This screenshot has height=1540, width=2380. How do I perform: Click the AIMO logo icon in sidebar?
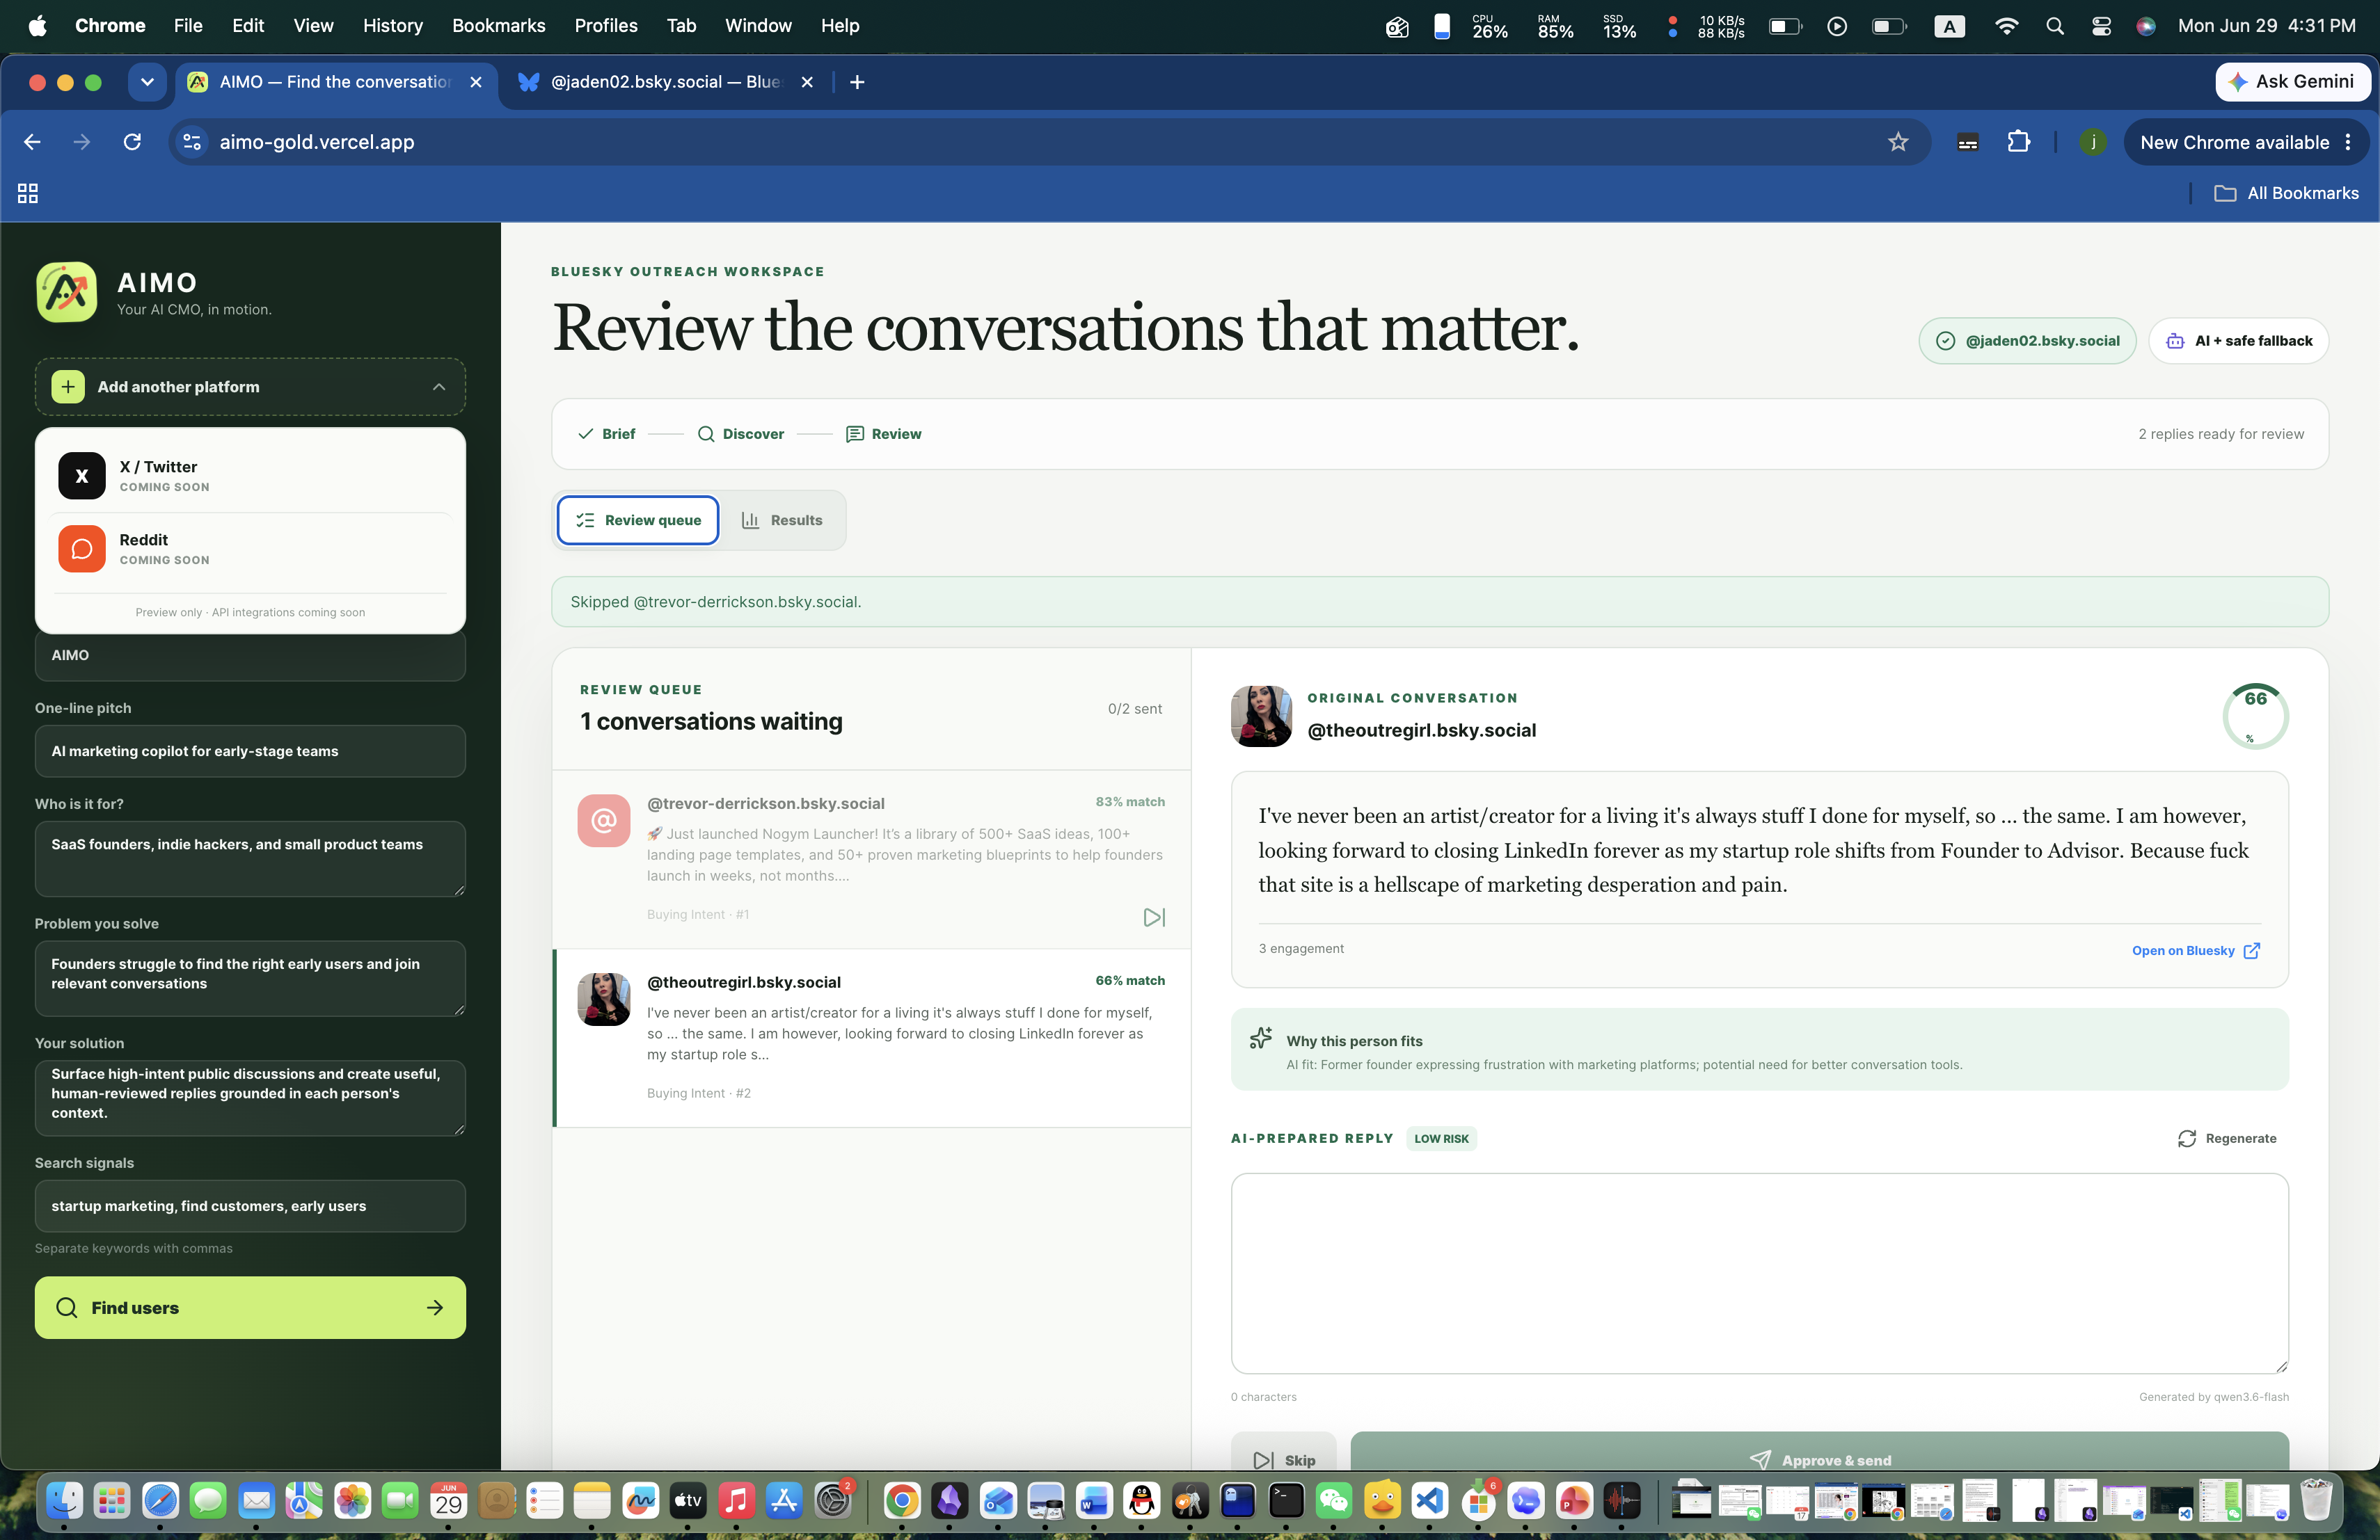[x=67, y=292]
